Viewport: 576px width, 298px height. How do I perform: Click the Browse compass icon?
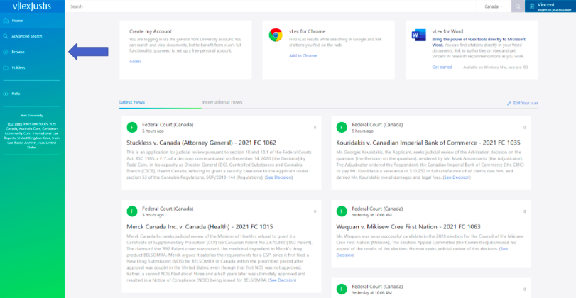6,52
